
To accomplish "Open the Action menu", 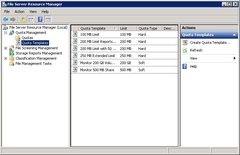I will click(x=19, y=12).
